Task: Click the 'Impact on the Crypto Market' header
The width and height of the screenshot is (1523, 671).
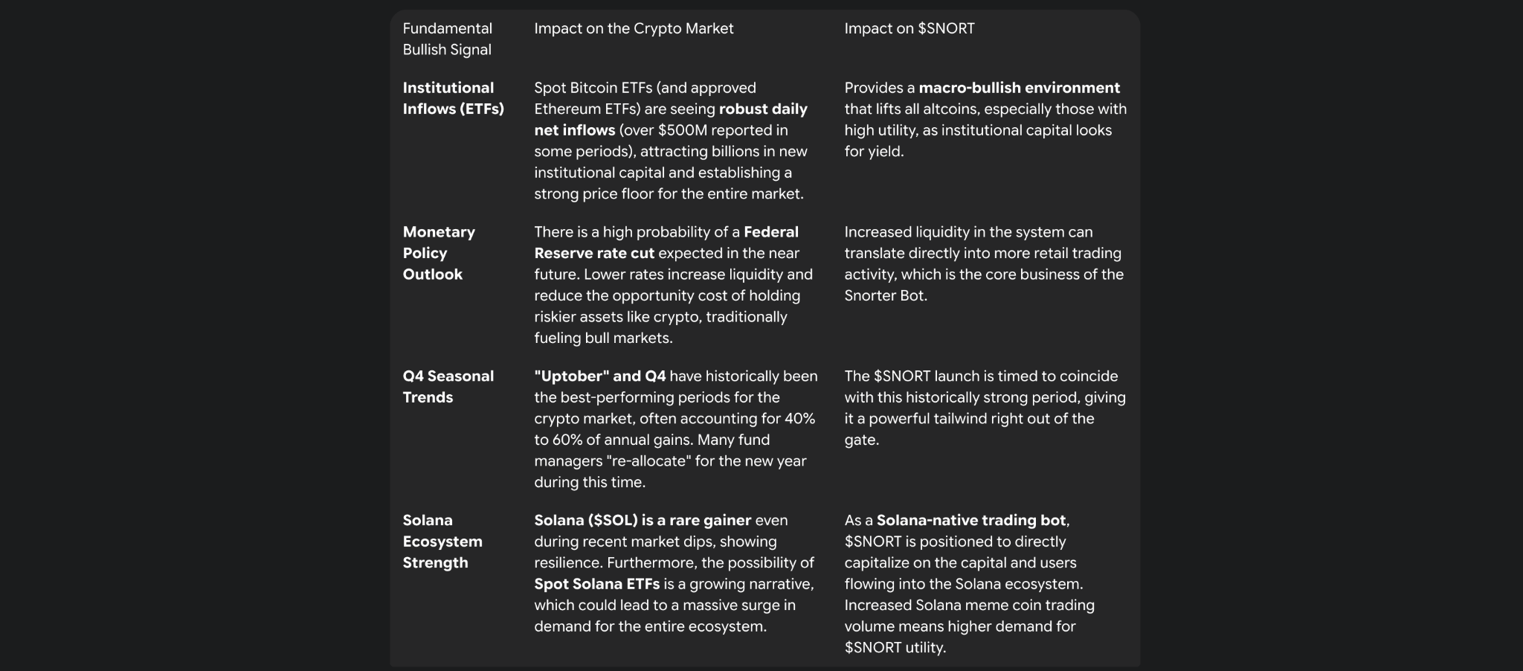Action: point(634,28)
